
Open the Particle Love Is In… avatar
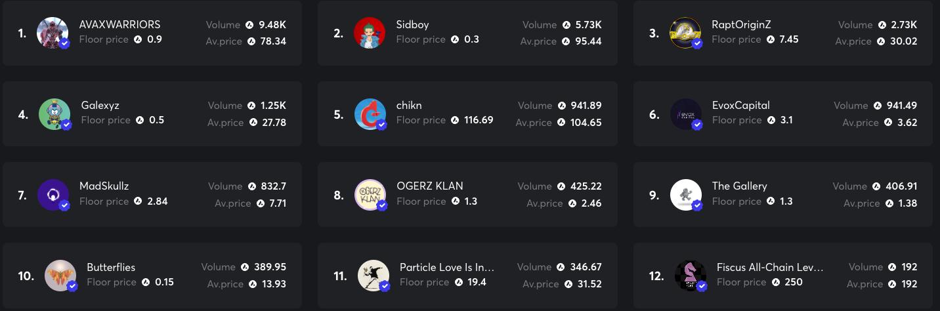(374, 276)
